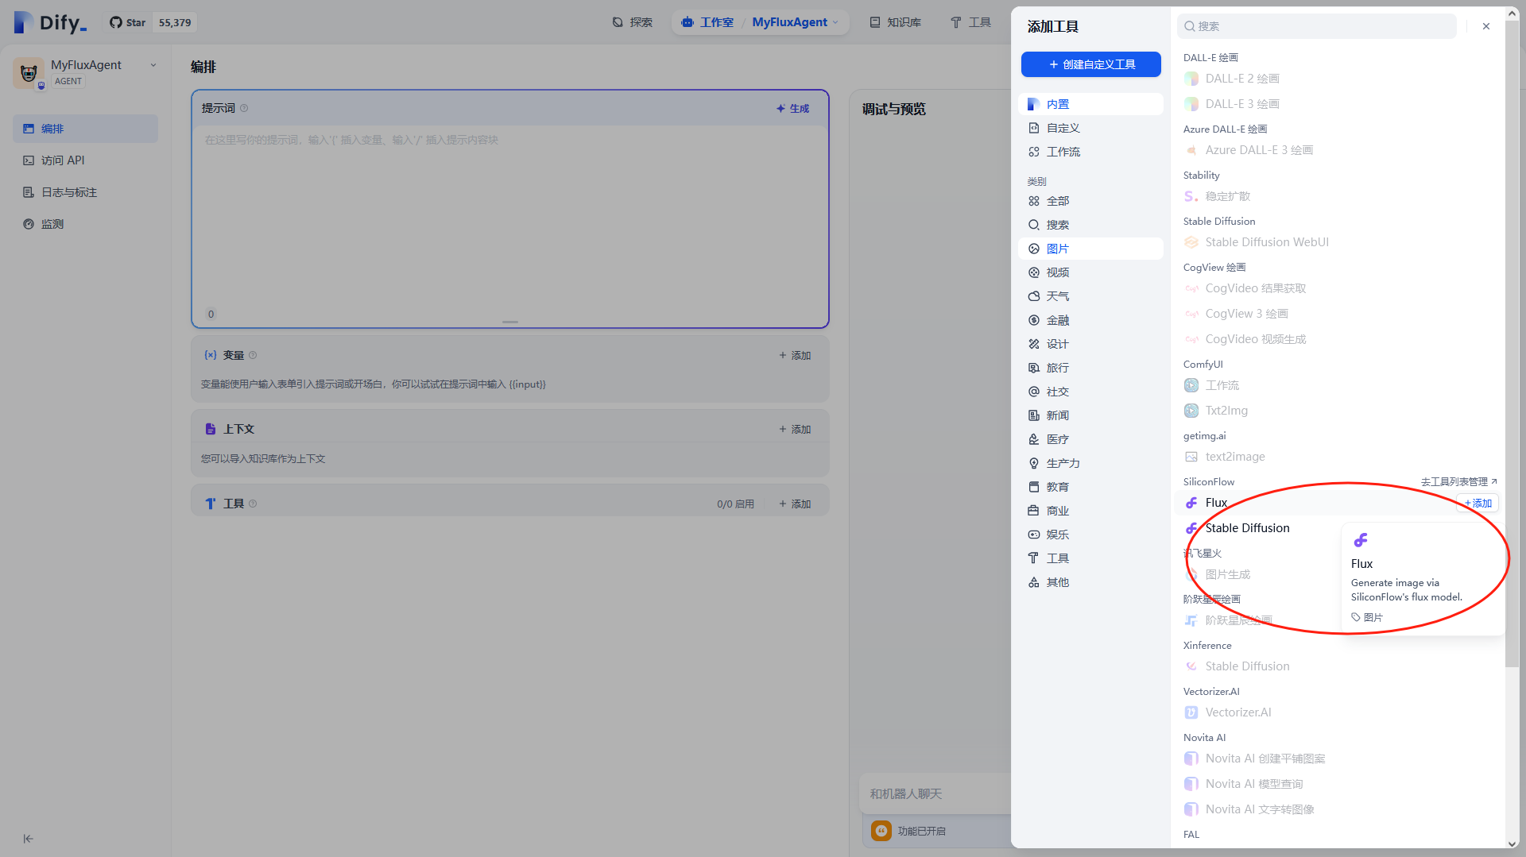Choose the 搜索 category
The width and height of the screenshot is (1526, 857).
click(1090, 225)
